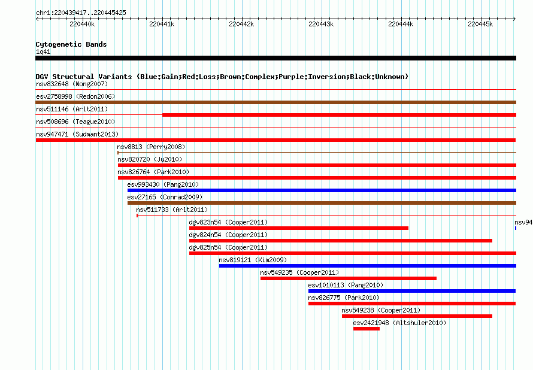This screenshot has width=533, height=370.
Task: Click the DGV Structural Variants track title
Action: pos(222,77)
